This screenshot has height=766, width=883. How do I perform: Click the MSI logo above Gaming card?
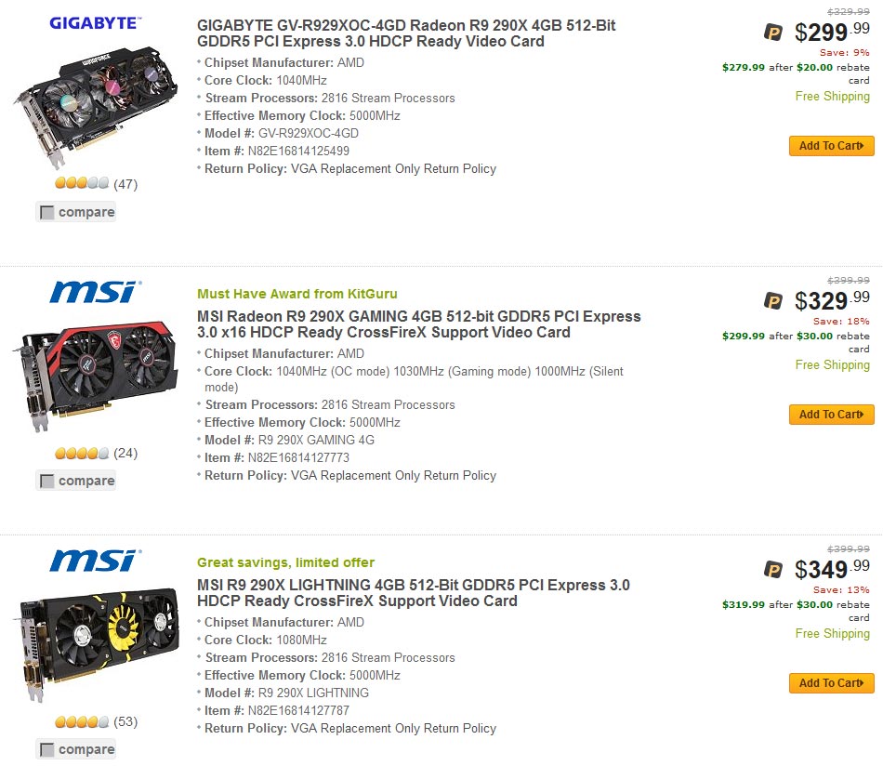(x=94, y=292)
